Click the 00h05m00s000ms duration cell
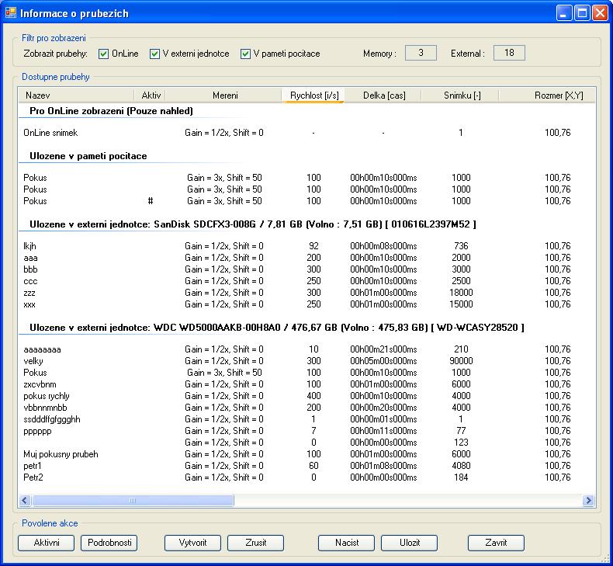The height and width of the screenshot is (566, 613). (x=383, y=361)
